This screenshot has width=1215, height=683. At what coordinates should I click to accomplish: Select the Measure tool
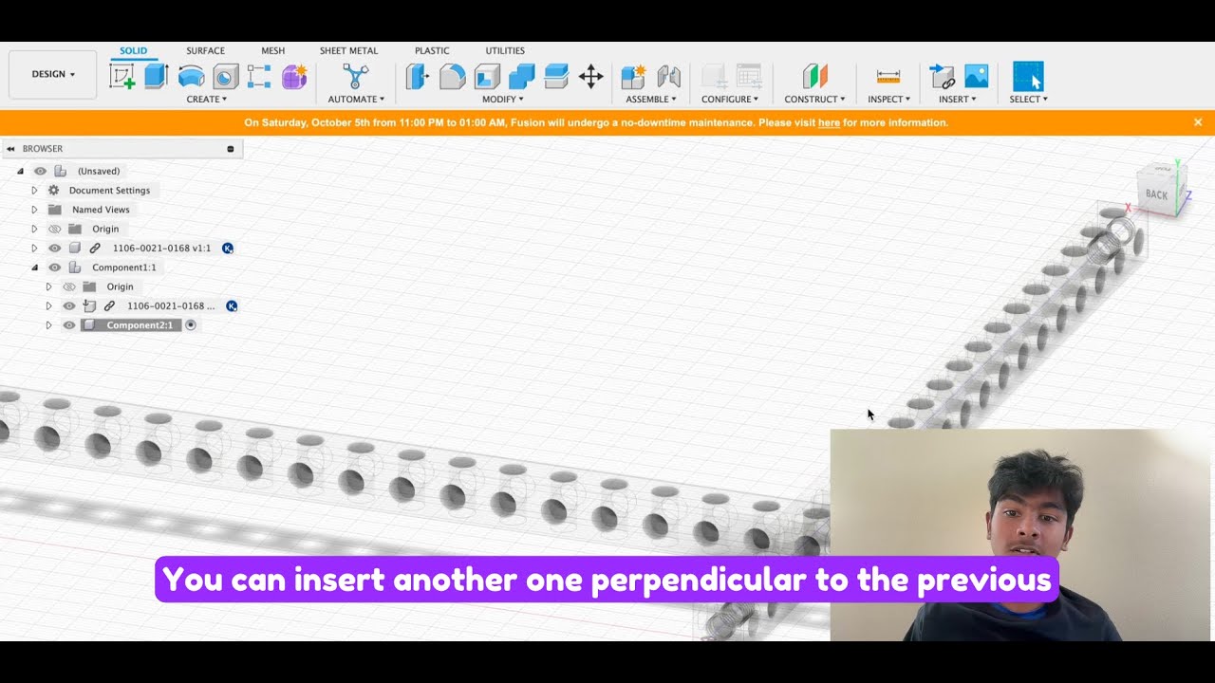pyautogui.click(x=888, y=77)
